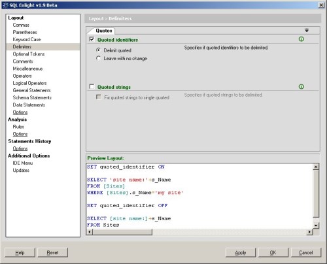This screenshot has width=327, height=264.
Task: Click preview vertical scrollbar down arrow
Action: pyautogui.click(x=316, y=225)
